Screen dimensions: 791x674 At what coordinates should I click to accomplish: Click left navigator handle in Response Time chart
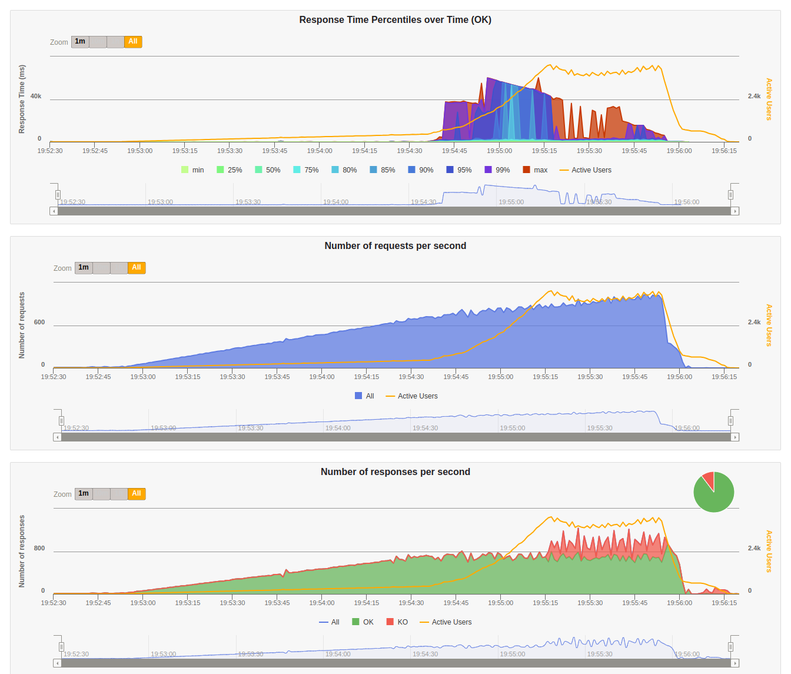58,195
